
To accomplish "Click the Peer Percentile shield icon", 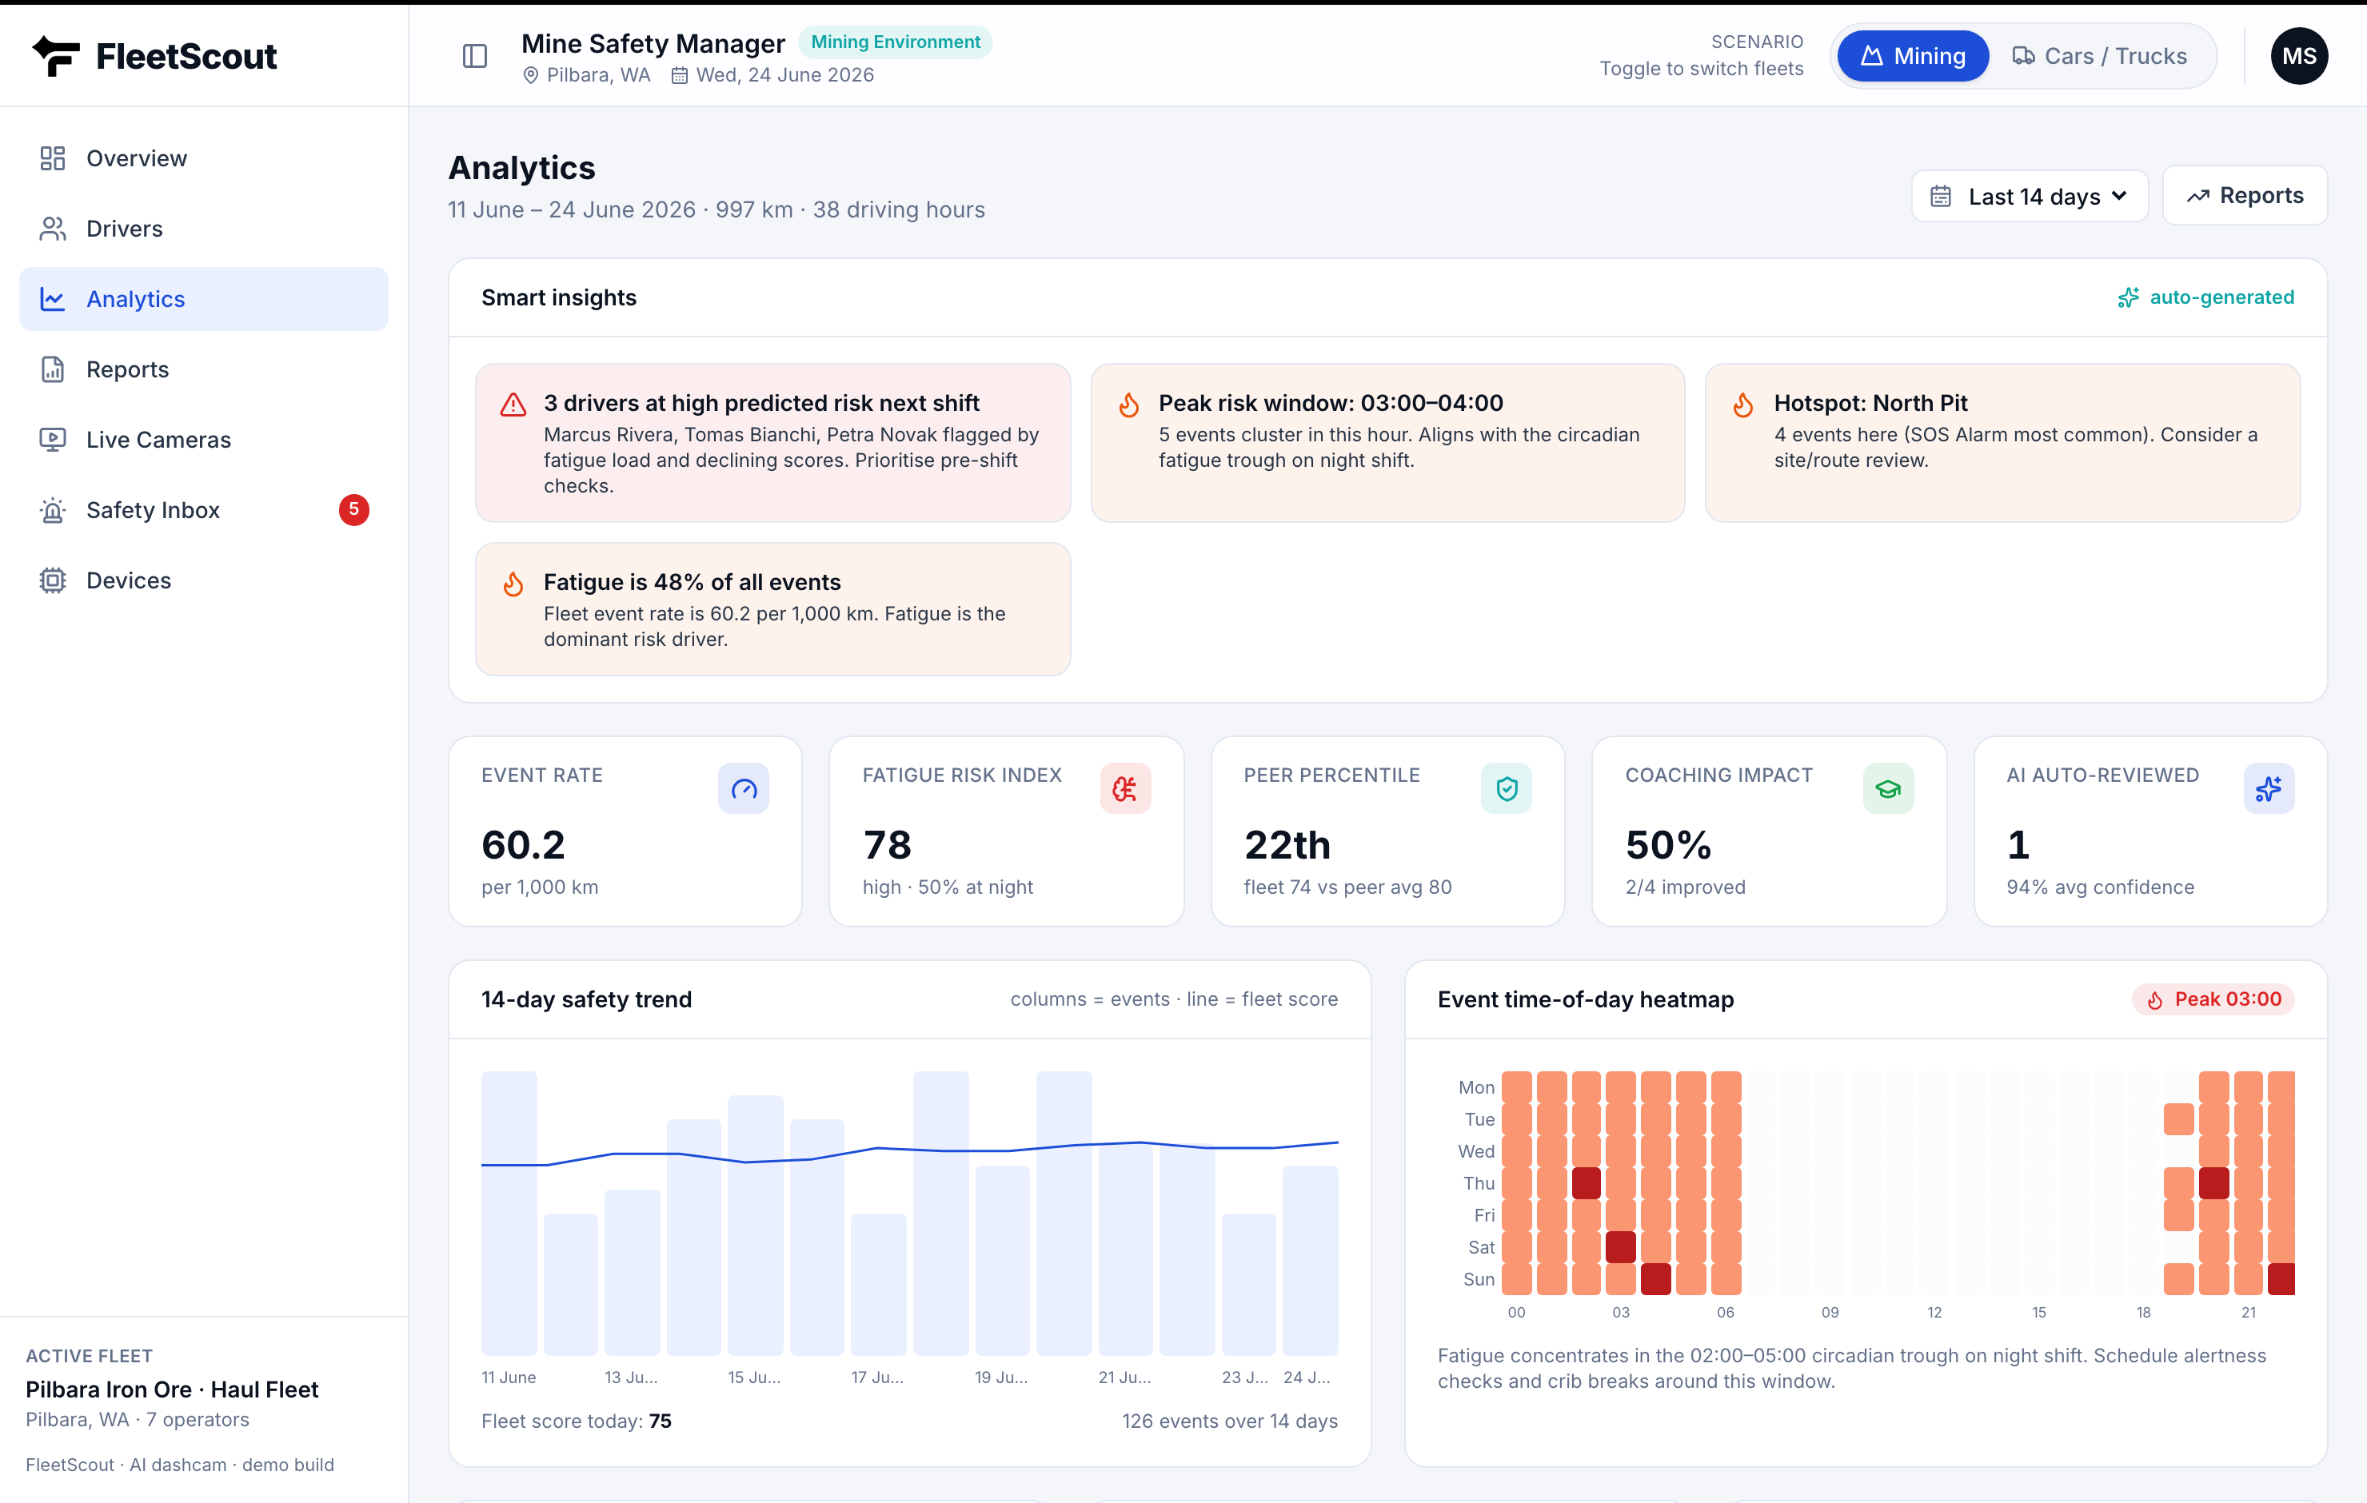I will point(1506,788).
